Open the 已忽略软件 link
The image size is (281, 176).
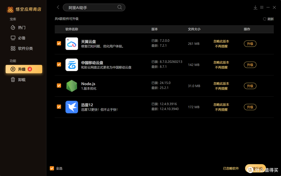(x=231, y=168)
